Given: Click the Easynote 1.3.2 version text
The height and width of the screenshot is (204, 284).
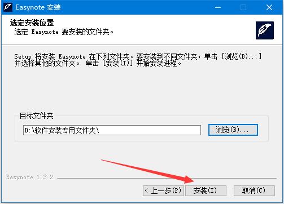Looking at the screenshot, I should pyautogui.click(x=29, y=177).
